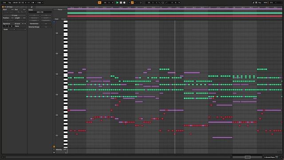The width and height of the screenshot is (284, 160).
Task: Stop playback with the square Stop button
Action: pyautogui.click(x=121, y=3)
